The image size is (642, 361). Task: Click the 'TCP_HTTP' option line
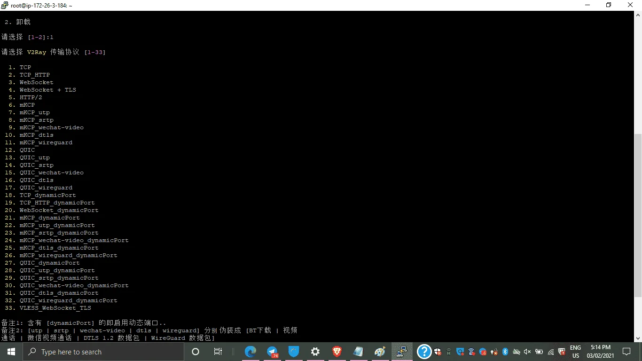[x=35, y=75]
